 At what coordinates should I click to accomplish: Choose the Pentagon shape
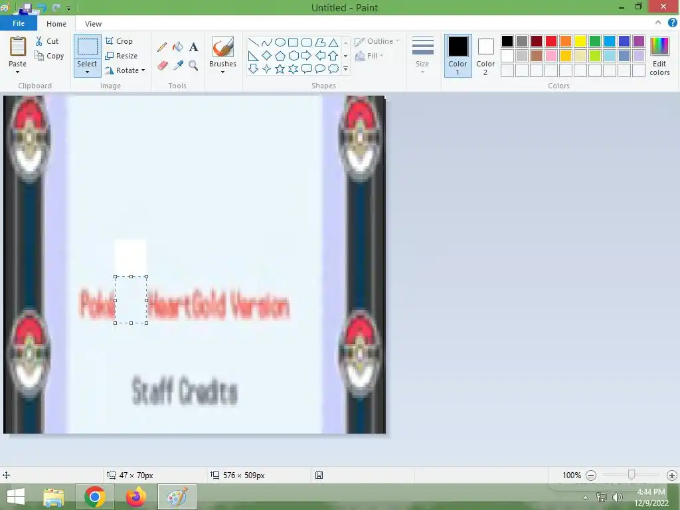(x=280, y=56)
